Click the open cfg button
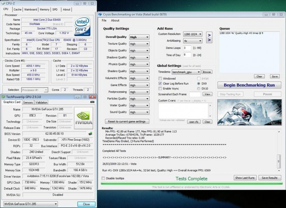The height and width of the screenshot is (208, 286). [194, 122]
